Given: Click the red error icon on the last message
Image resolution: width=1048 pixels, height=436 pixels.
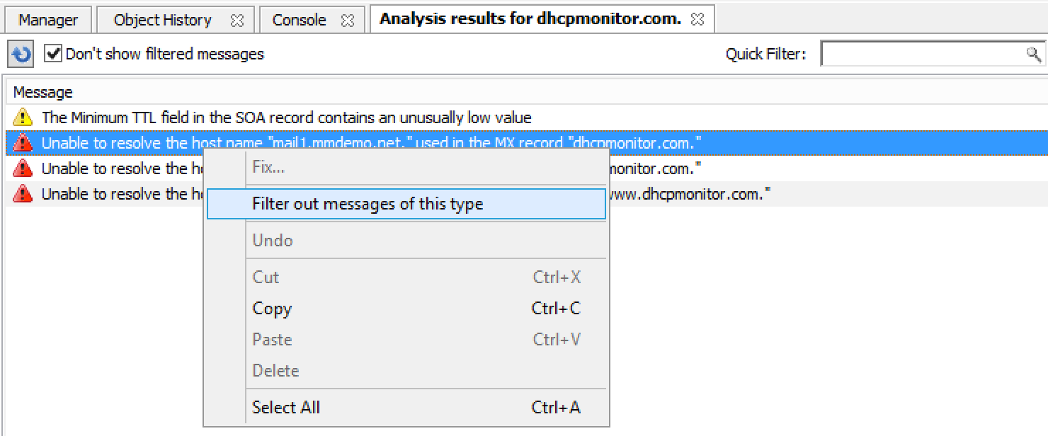Looking at the screenshot, I should click(x=23, y=194).
